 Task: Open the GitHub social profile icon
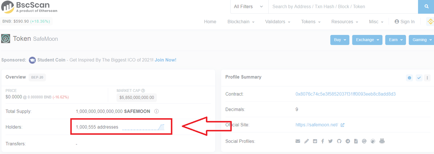[339, 141]
